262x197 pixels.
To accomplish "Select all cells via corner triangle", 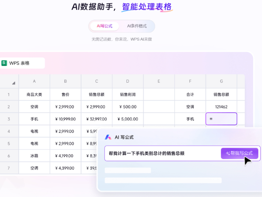I will (x=14, y=83).
